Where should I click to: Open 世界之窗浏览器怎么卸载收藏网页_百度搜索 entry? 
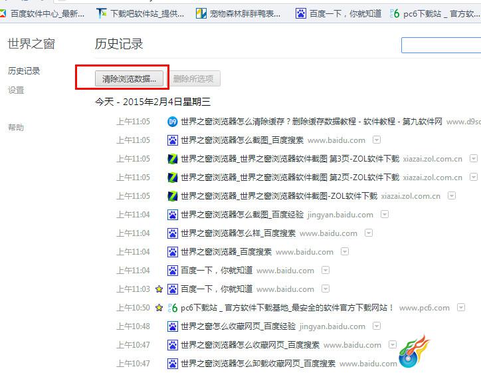point(258,364)
